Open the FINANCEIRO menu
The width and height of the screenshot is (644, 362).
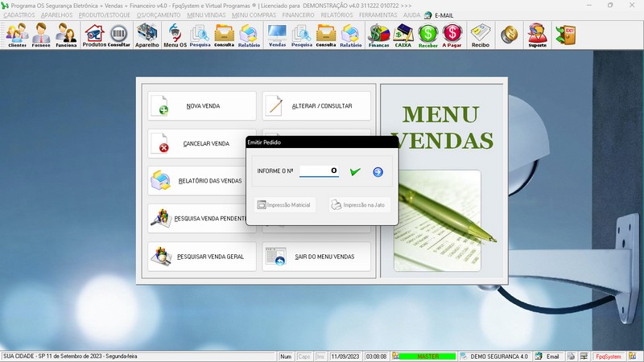tap(298, 15)
